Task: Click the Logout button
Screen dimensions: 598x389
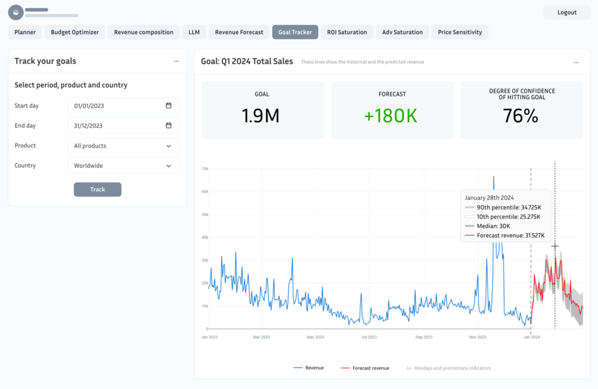Action: point(566,12)
